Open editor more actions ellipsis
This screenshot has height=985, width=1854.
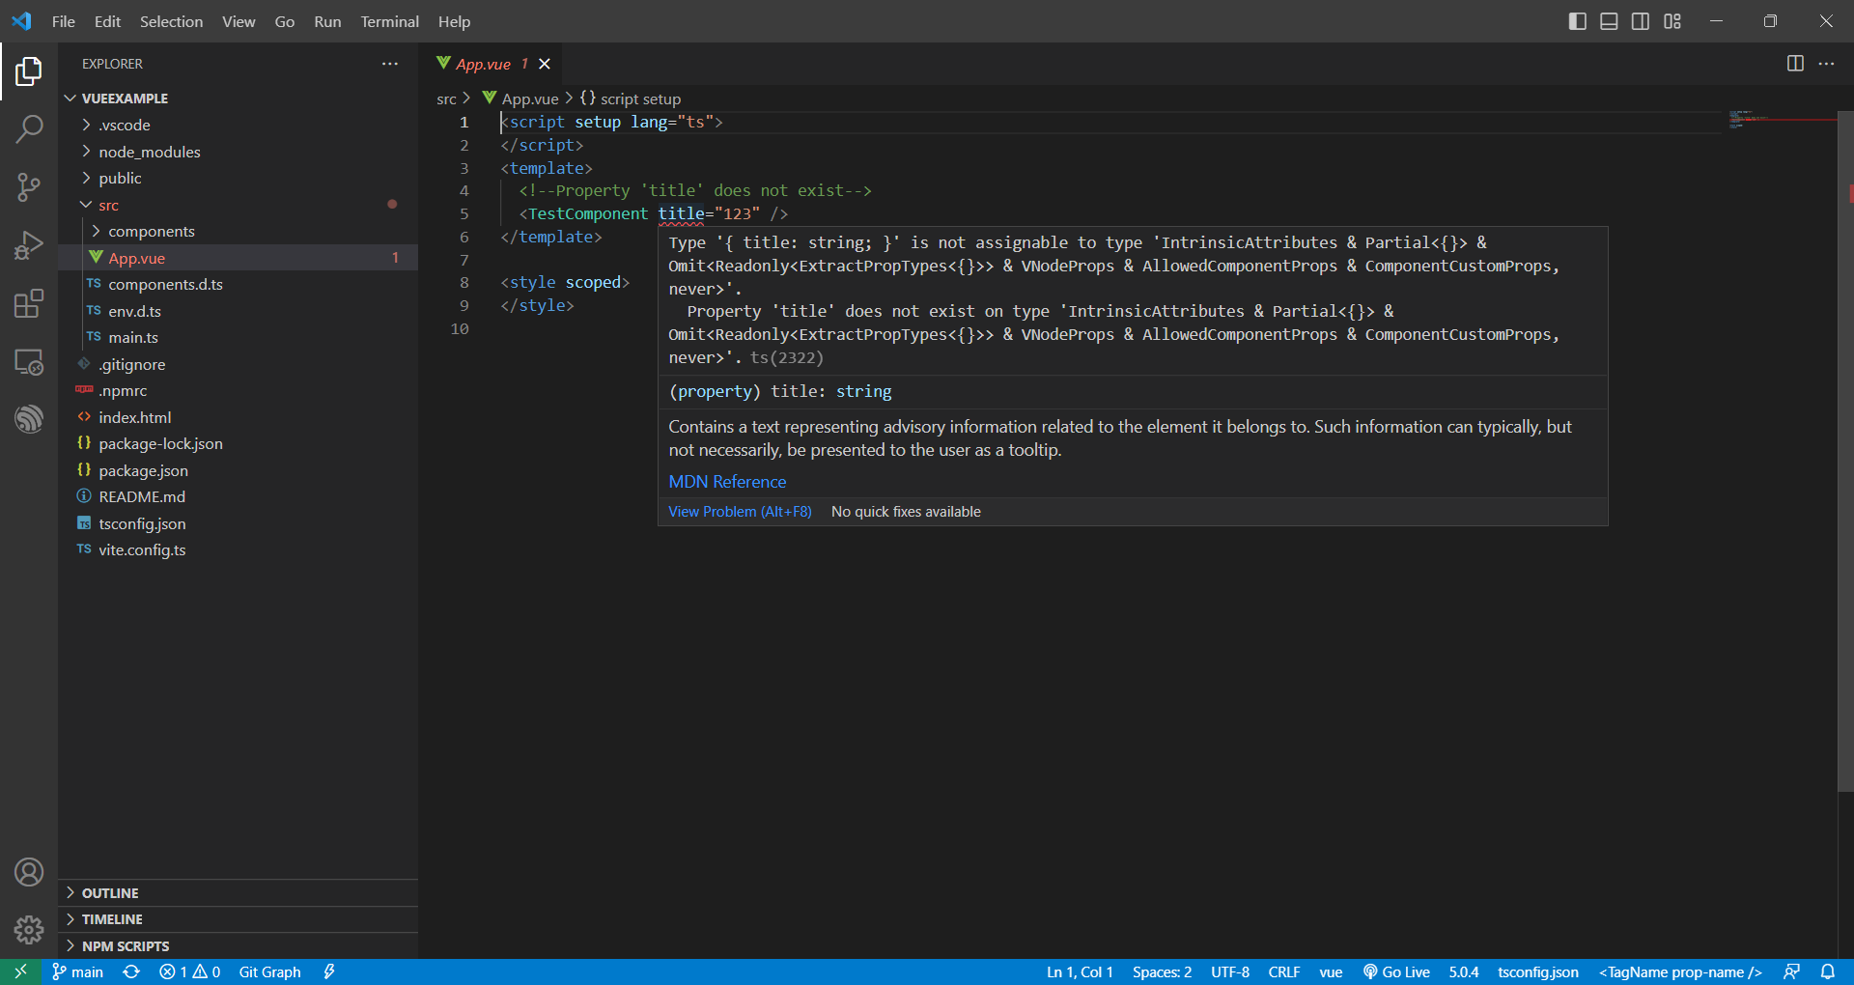(1826, 64)
